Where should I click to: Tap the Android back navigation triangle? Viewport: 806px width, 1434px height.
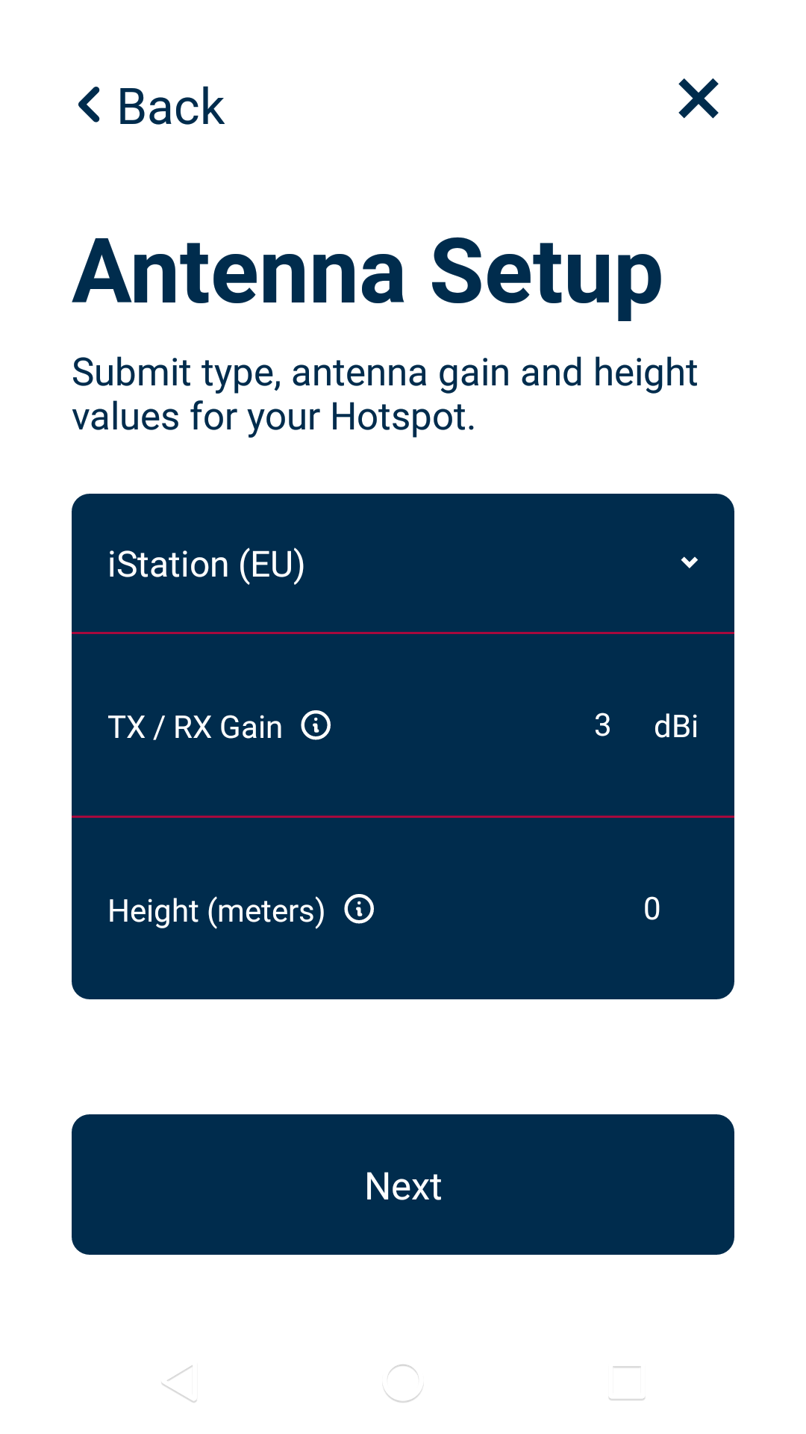pyautogui.click(x=180, y=1382)
